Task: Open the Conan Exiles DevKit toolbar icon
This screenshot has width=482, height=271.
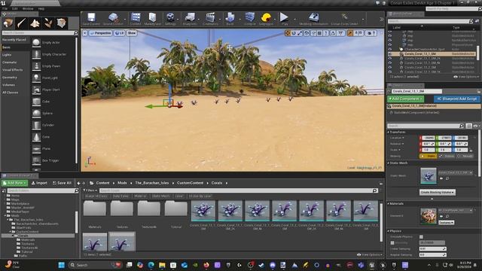Action: pos(344,19)
